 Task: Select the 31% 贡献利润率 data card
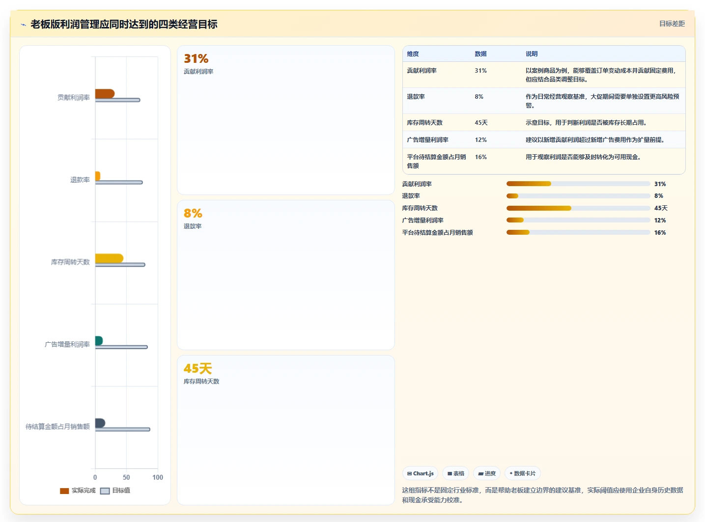[x=286, y=120]
